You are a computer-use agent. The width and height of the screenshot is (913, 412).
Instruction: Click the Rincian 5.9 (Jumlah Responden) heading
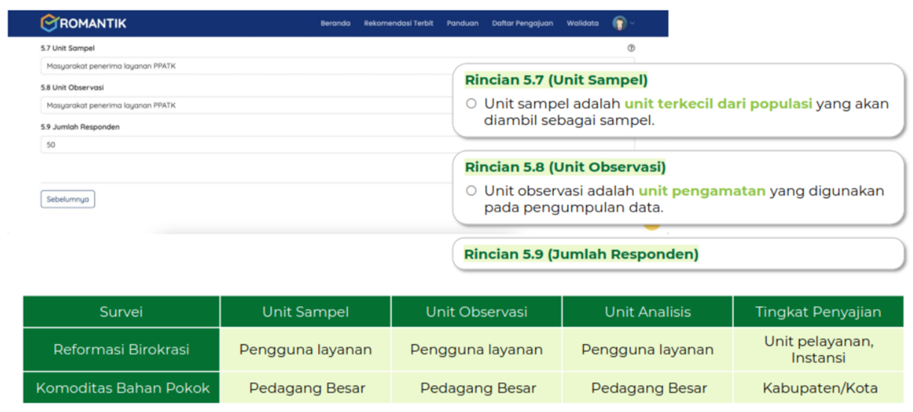point(581,254)
